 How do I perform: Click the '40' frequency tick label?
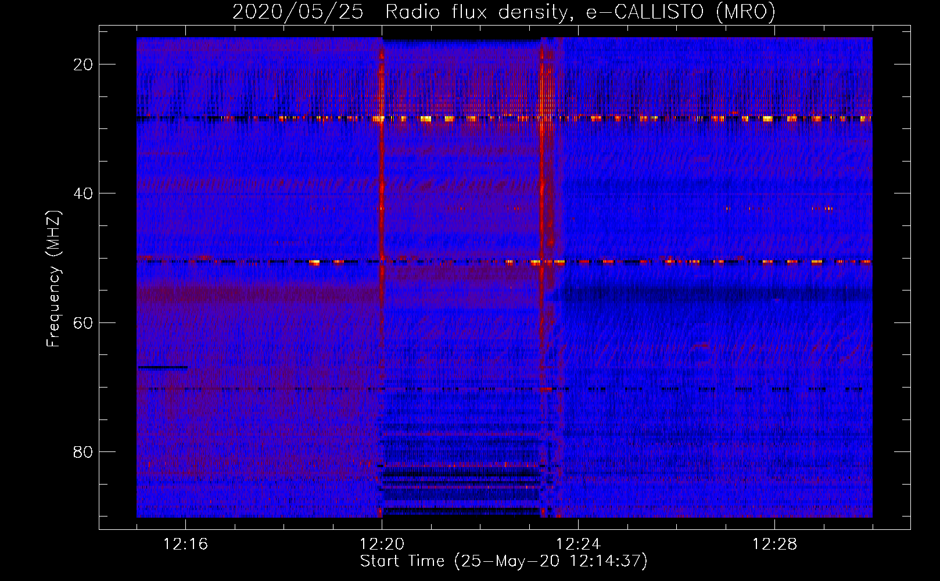(x=83, y=193)
